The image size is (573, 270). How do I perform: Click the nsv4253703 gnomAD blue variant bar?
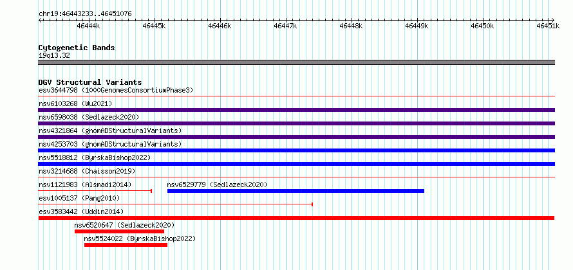click(x=296, y=150)
